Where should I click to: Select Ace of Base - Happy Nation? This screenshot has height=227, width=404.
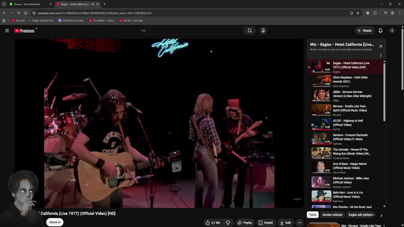(346, 167)
